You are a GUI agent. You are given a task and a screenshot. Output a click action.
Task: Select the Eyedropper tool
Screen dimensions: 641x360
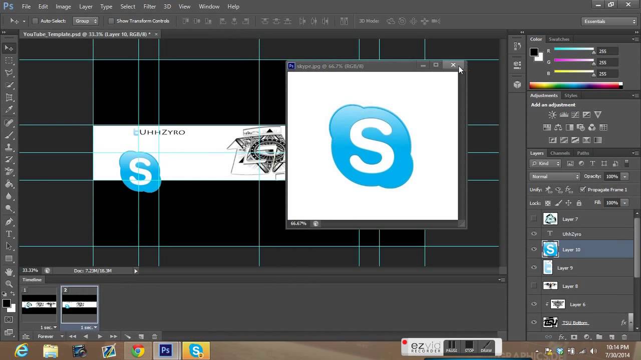tap(9, 110)
